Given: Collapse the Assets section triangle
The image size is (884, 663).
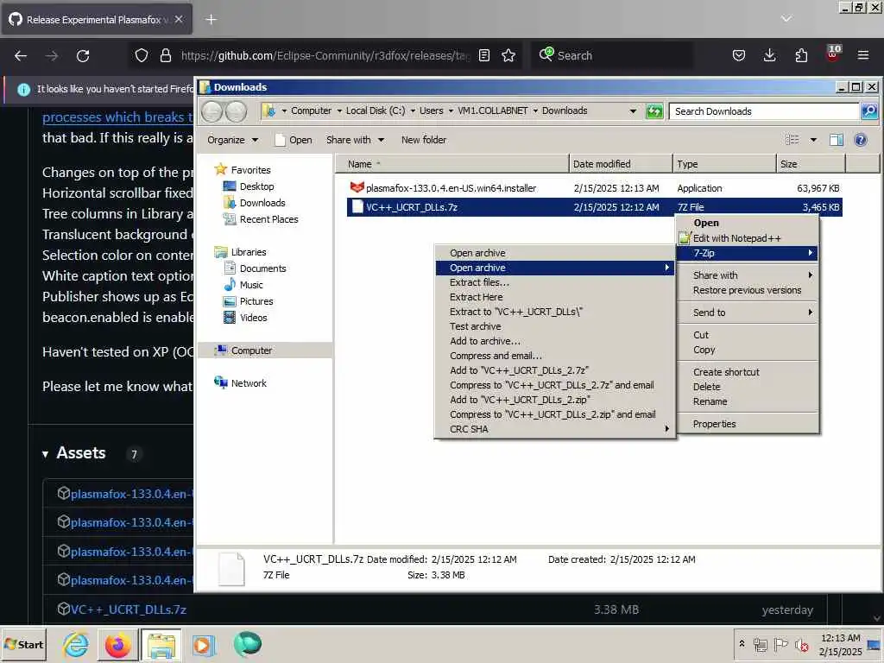Looking at the screenshot, I should tap(45, 454).
